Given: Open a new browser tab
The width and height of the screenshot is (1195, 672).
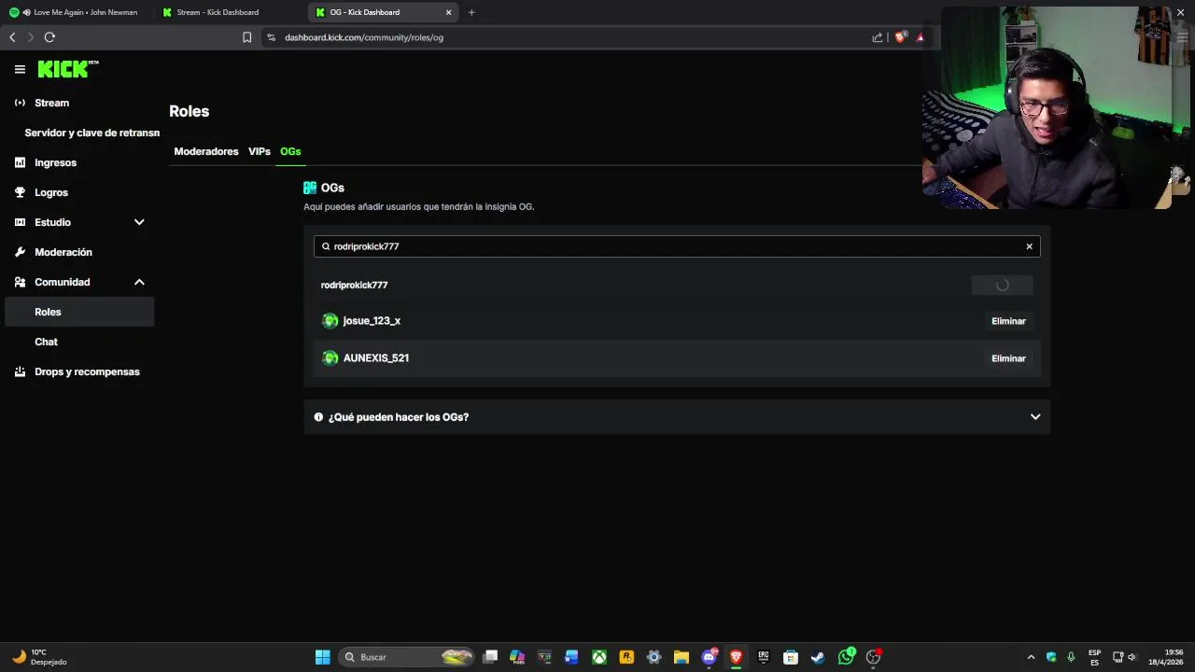Looking at the screenshot, I should click(471, 12).
